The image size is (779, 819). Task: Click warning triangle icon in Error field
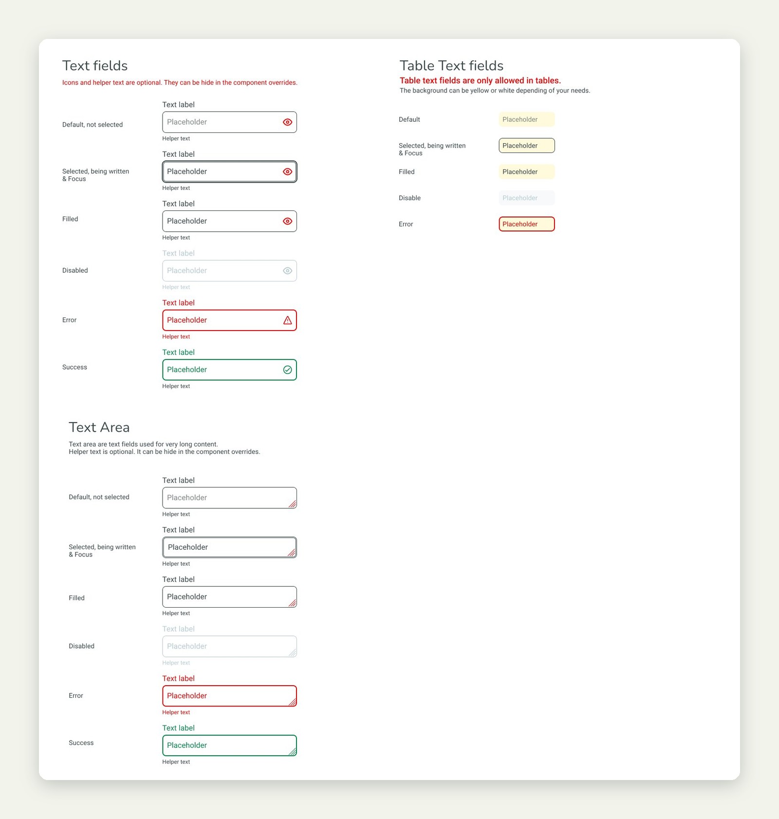288,320
